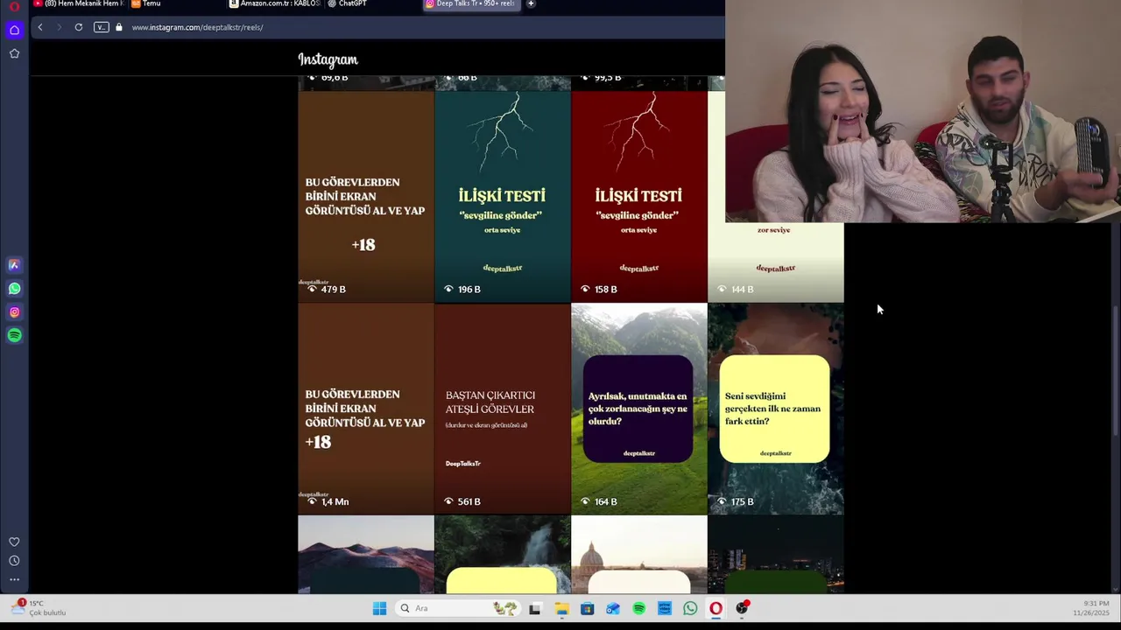
Task: Open OBS Studio from taskbar
Action: click(742, 608)
